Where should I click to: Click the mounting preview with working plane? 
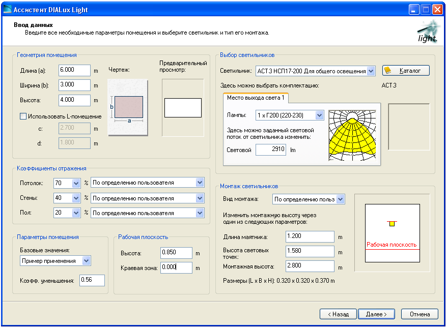coord(392,233)
